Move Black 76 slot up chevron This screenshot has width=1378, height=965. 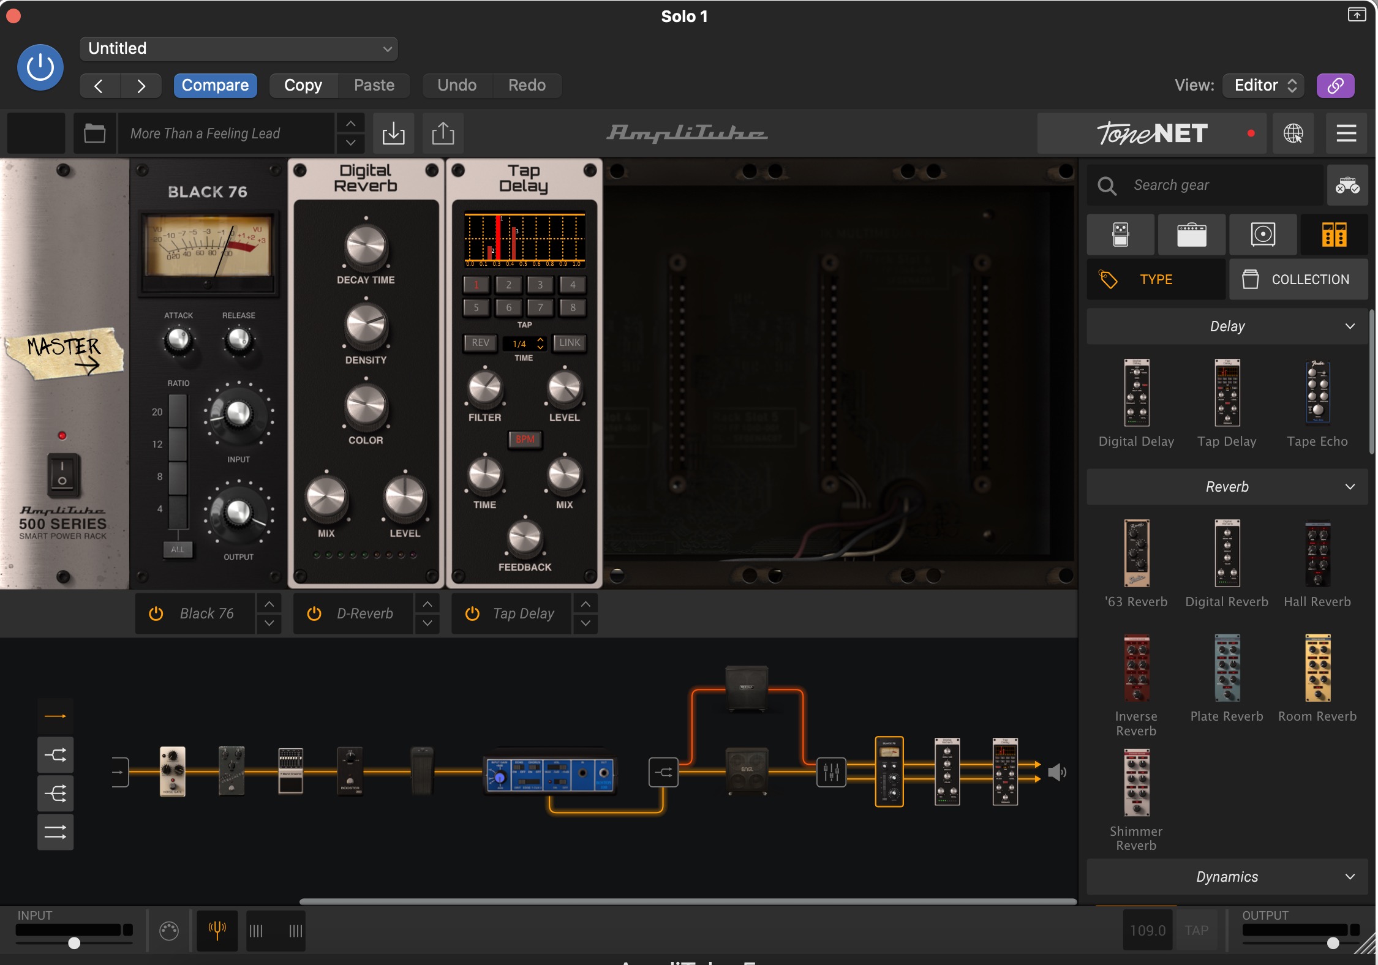coord(269,604)
